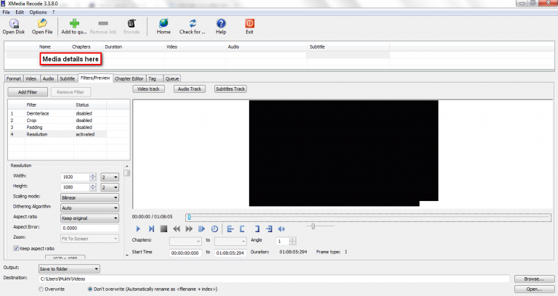Switch to the Chapter Editor tab
This screenshot has width=558, height=296.
[x=129, y=78]
